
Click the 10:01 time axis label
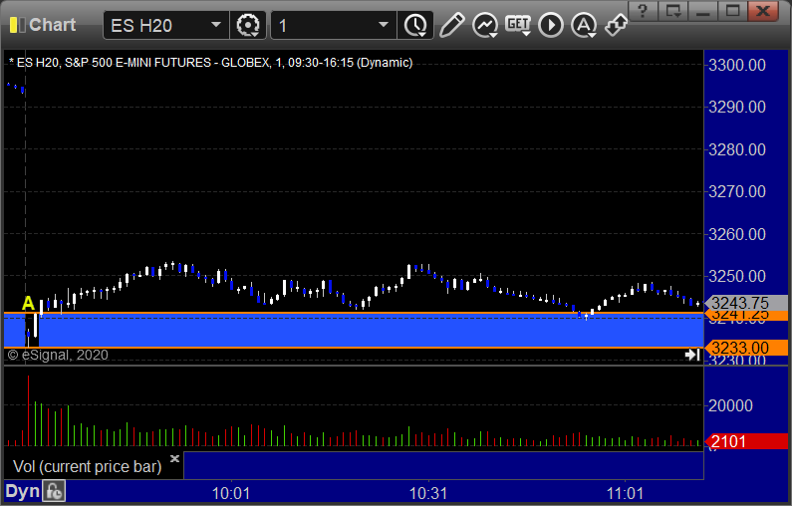(x=231, y=493)
